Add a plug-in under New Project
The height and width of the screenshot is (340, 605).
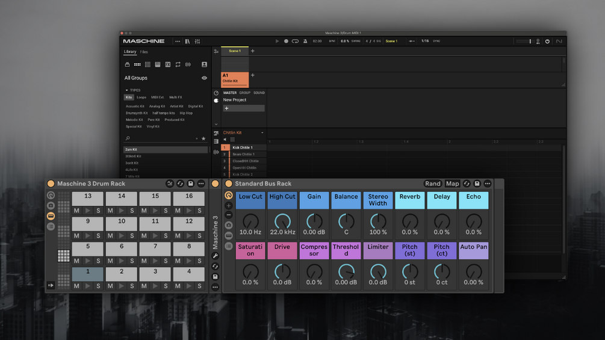tap(244, 108)
